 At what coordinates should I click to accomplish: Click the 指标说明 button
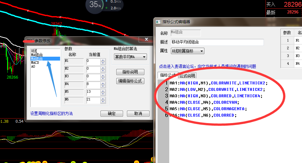[x=130, y=72]
